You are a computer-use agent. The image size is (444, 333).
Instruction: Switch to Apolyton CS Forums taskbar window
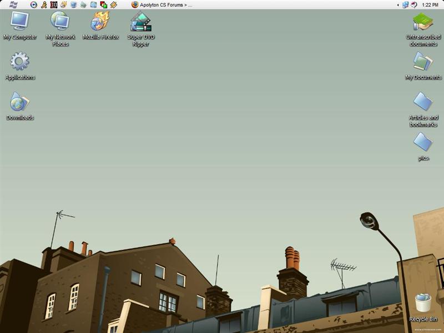pyautogui.click(x=162, y=4)
